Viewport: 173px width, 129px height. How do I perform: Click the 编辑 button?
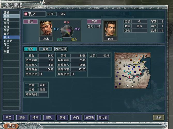[159, 117]
